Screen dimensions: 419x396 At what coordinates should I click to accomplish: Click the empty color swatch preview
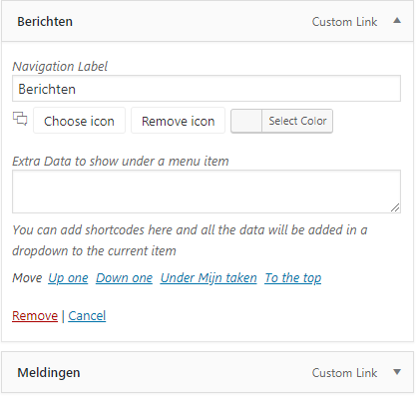click(246, 121)
